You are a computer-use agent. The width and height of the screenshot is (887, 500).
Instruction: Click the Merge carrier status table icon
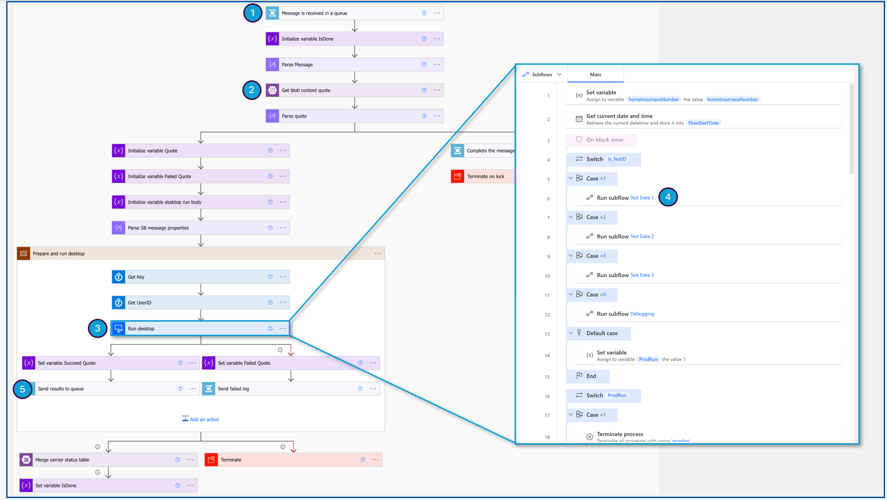coord(26,460)
